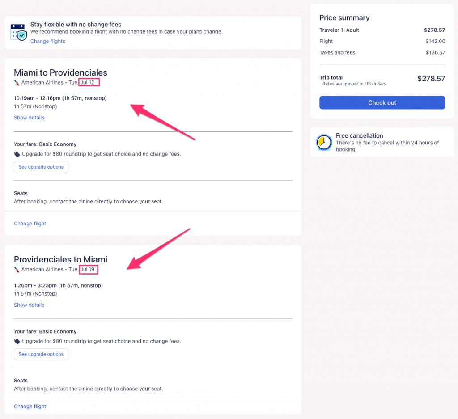The width and height of the screenshot is (458, 419).
Task: Click the Free cancellation clock icon
Action: [x=324, y=142]
